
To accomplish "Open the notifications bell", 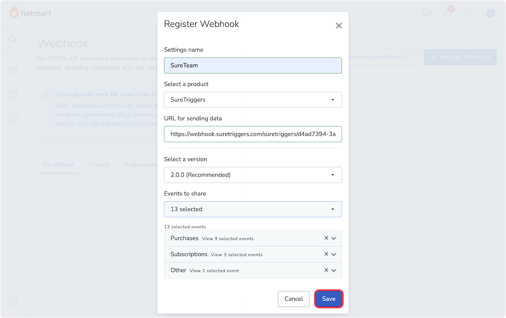I will (x=448, y=13).
